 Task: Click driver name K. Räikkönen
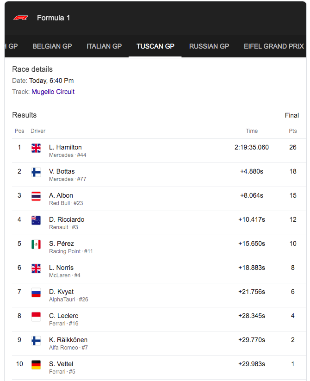point(68,340)
